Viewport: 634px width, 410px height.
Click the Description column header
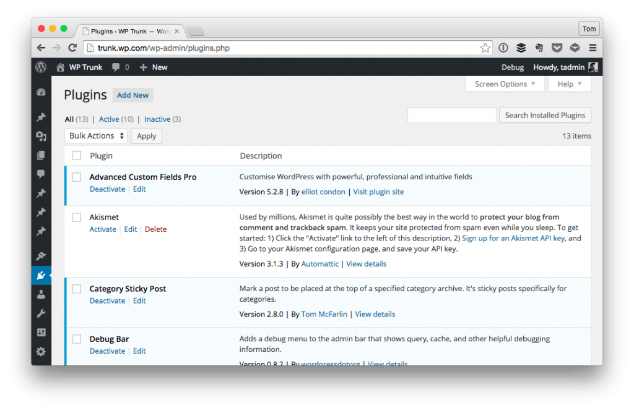[261, 156]
